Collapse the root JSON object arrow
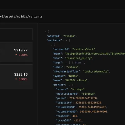This screenshot has height=125, width=125. (45, 32)
